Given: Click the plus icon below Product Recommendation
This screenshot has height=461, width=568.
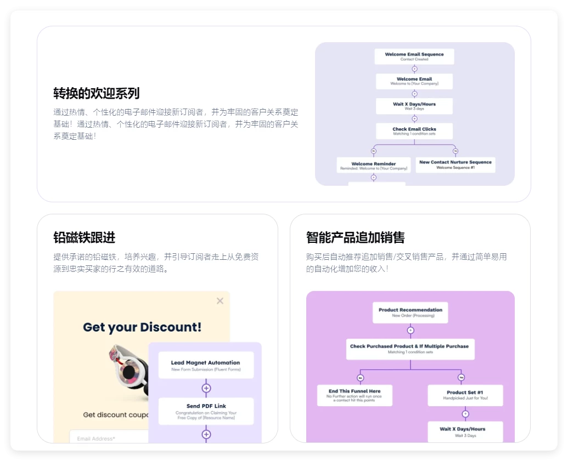Looking at the screenshot, I should pos(410,330).
